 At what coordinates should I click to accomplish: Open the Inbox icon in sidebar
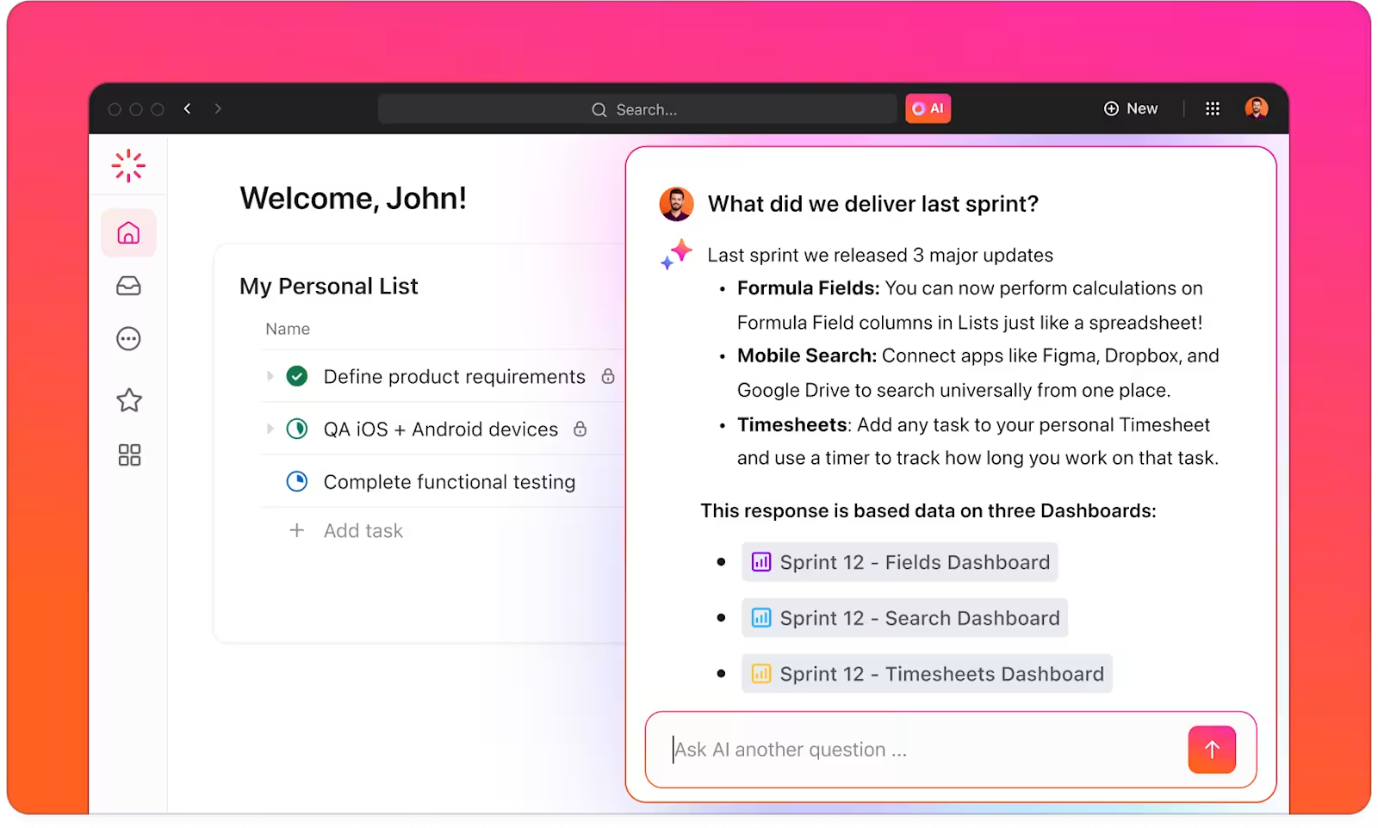tap(128, 286)
